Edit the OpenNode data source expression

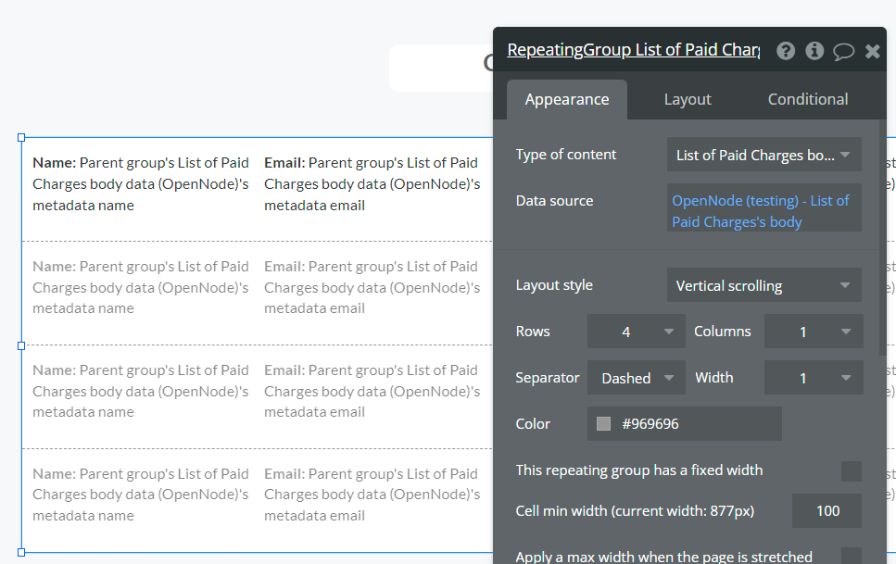[x=762, y=211]
